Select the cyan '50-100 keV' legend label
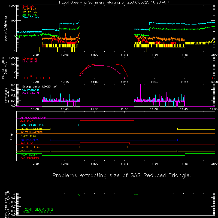218x218 pixels. 31,17
